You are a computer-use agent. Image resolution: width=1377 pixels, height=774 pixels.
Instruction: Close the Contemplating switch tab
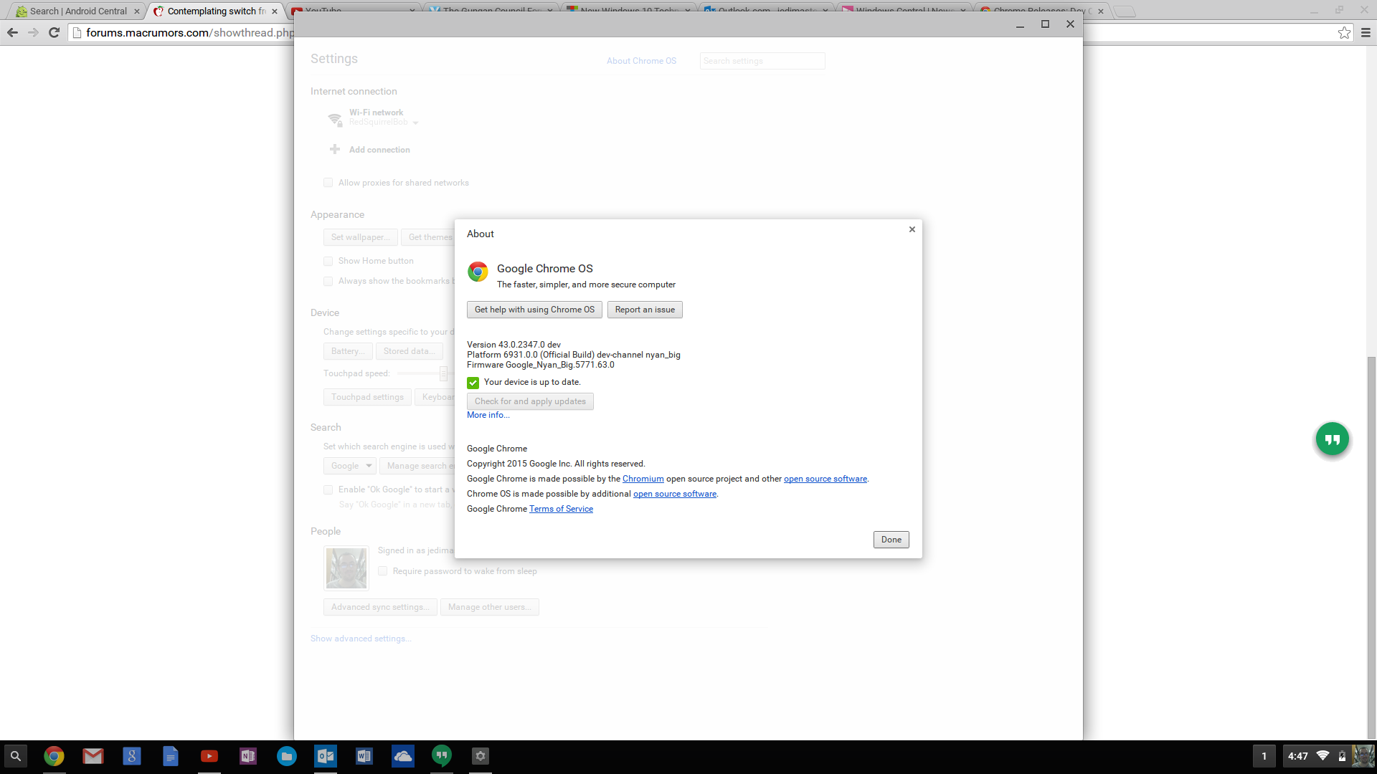pyautogui.click(x=275, y=11)
